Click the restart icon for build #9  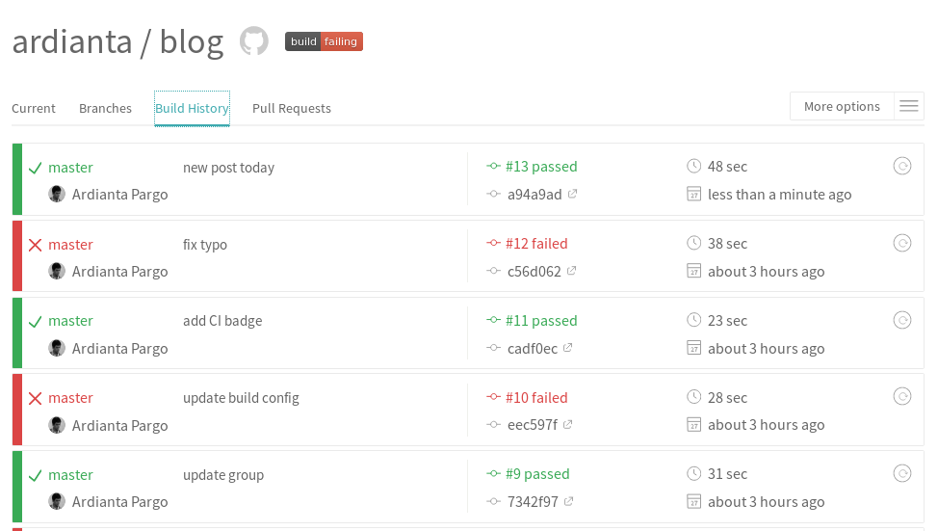pyautogui.click(x=902, y=473)
